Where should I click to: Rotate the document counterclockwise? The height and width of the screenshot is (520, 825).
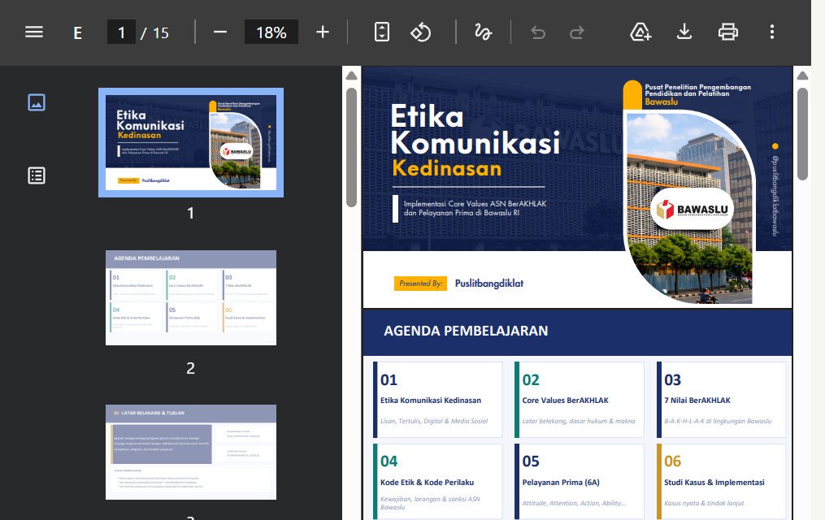pyautogui.click(x=421, y=32)
